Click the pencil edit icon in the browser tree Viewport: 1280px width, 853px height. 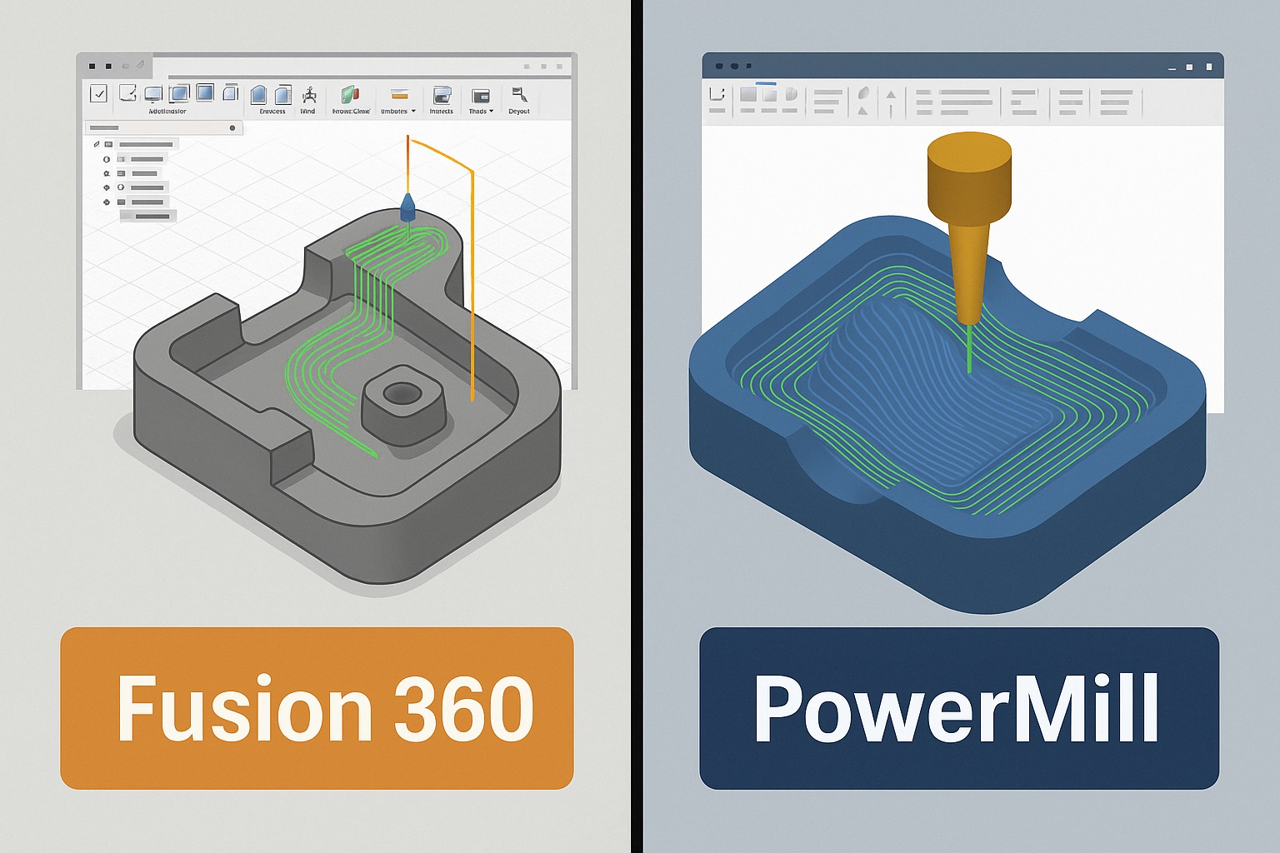(97, 144)
